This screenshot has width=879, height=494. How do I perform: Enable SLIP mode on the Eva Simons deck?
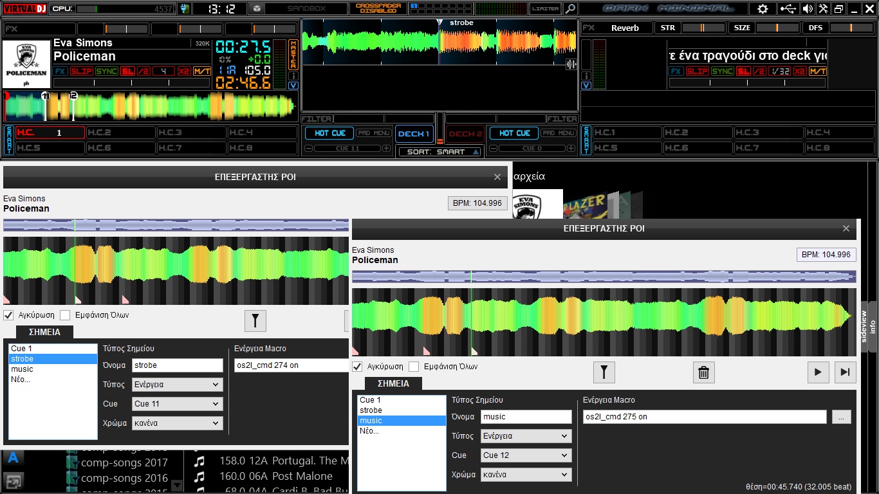[x=81, y=71]
